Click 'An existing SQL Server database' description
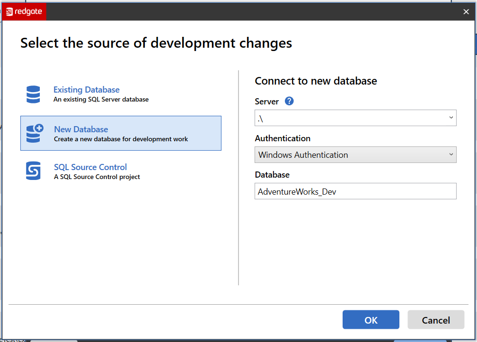Screen dimensions: 477x342 pyautogui.click(x=101, y=100)
